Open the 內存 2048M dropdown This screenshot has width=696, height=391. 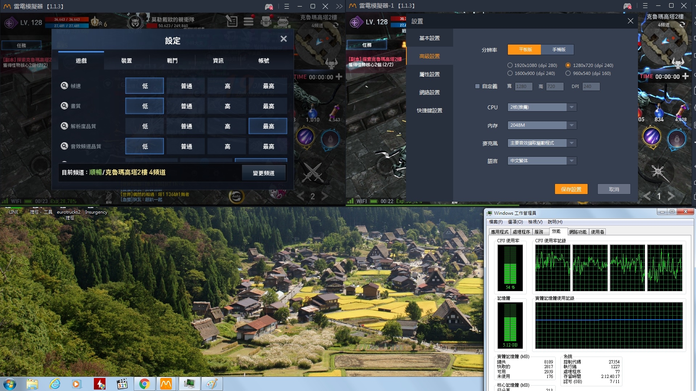coord(542,125)
